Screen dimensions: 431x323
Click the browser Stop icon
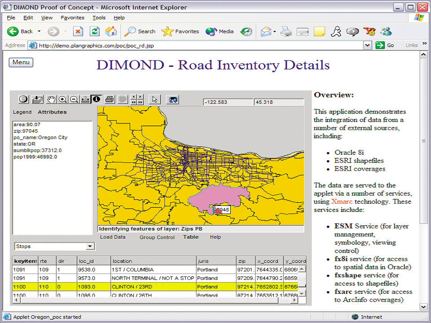(78, 31)
